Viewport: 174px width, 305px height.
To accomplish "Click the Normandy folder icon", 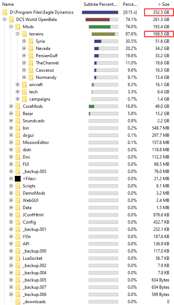I will click(31, 77).
